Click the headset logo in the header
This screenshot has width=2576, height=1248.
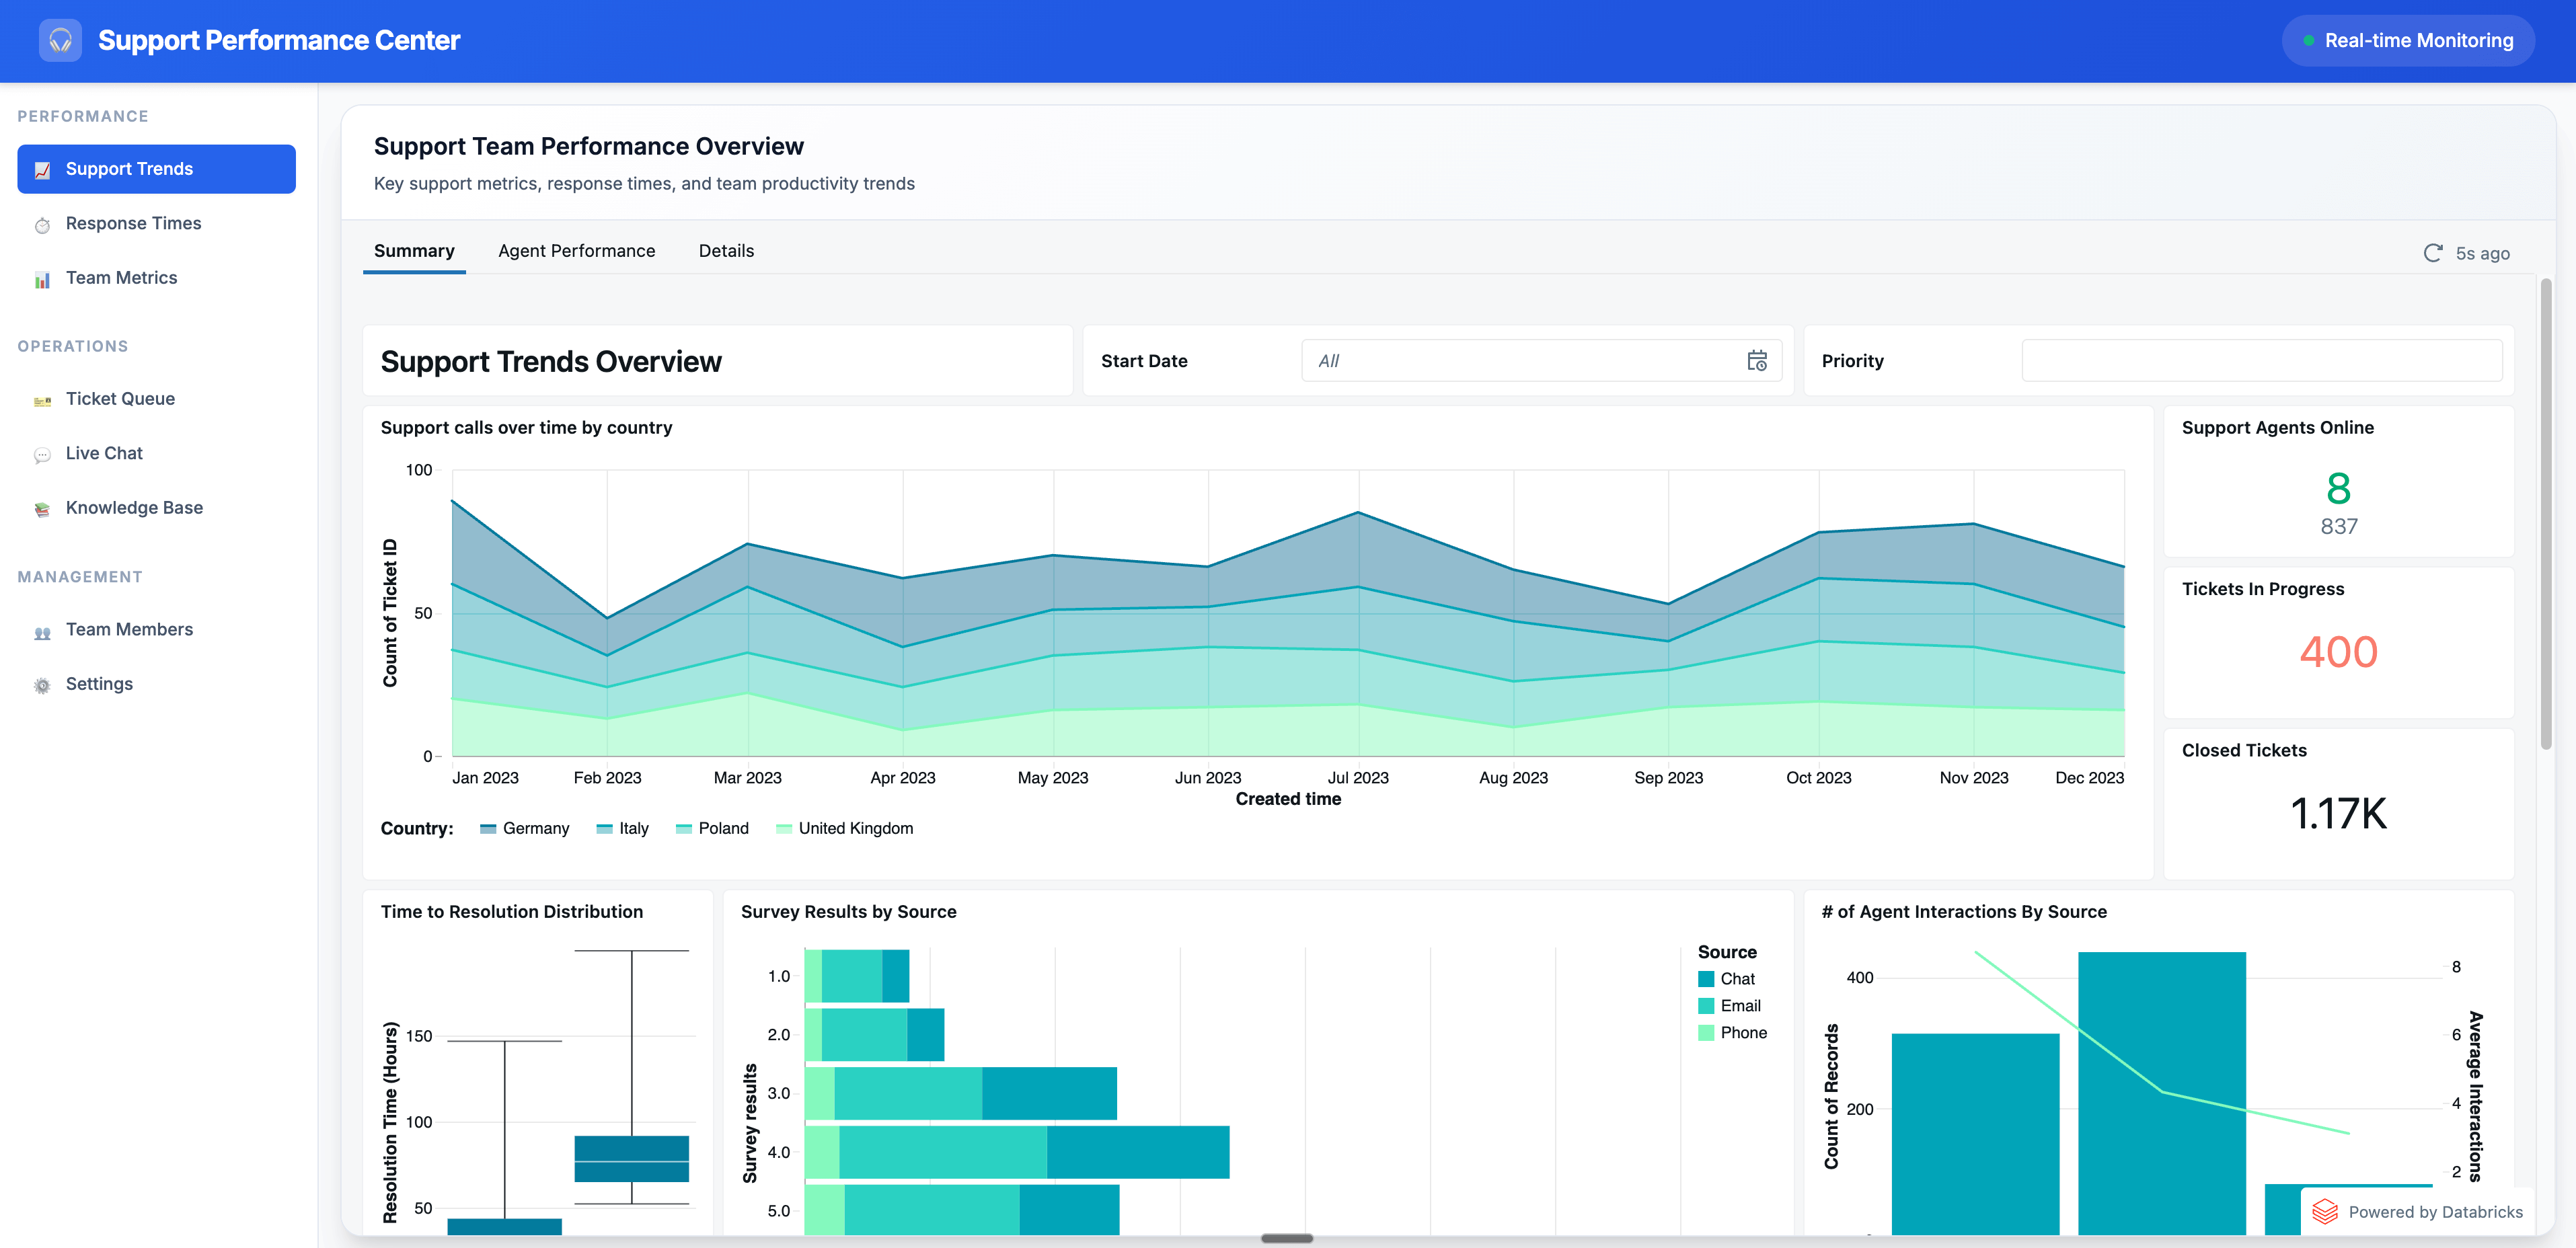pyautogui.click(x=60, y=40)
